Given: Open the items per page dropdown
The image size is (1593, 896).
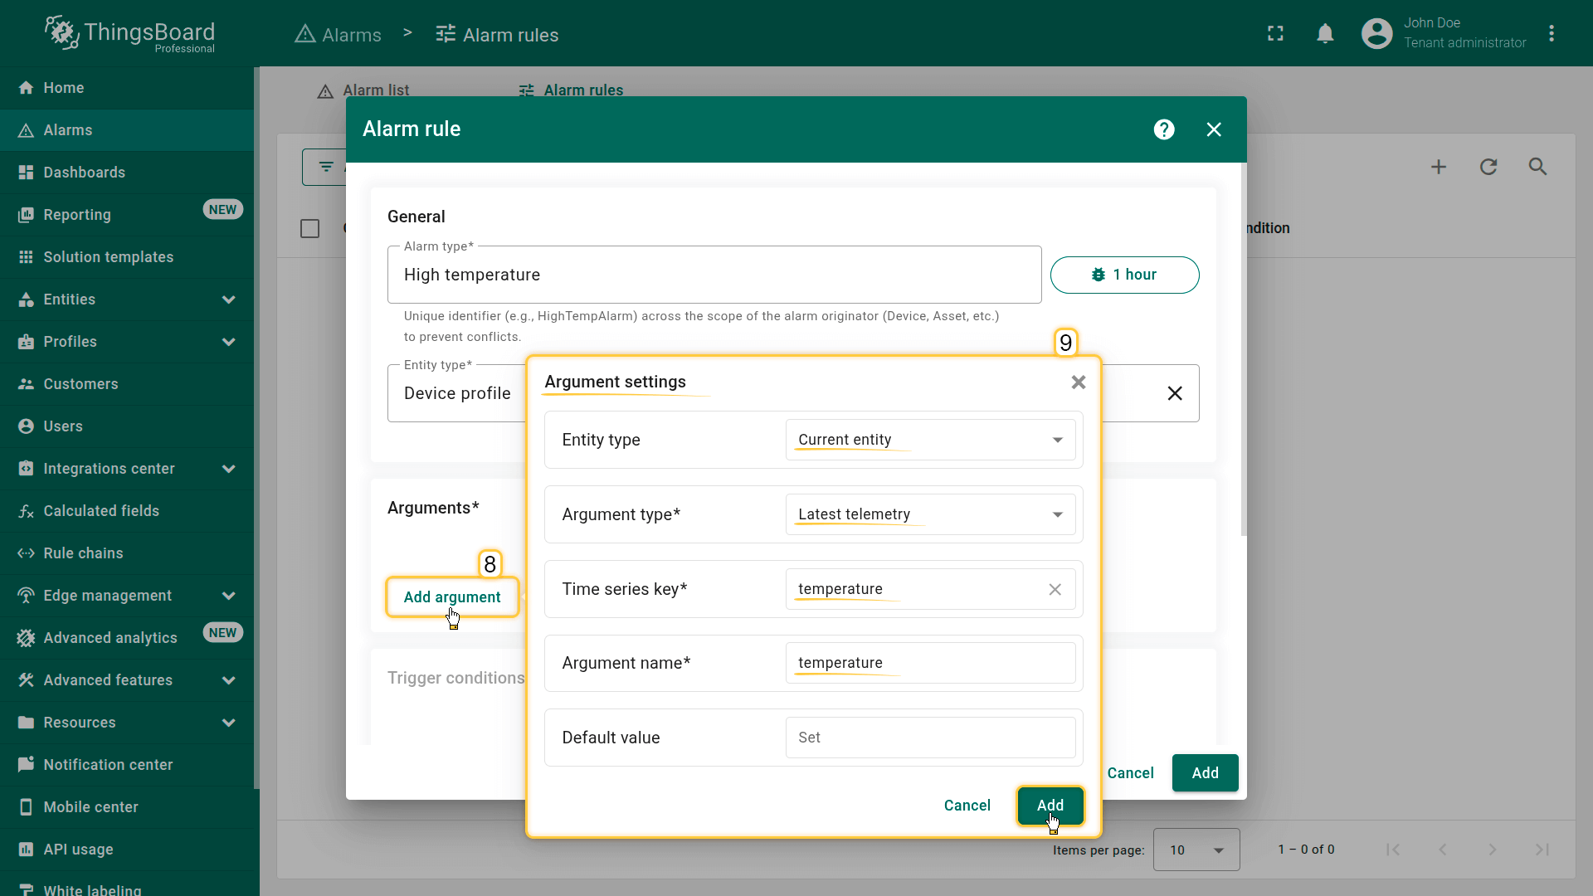Looking at the screenshot, I should point(1196,850).
